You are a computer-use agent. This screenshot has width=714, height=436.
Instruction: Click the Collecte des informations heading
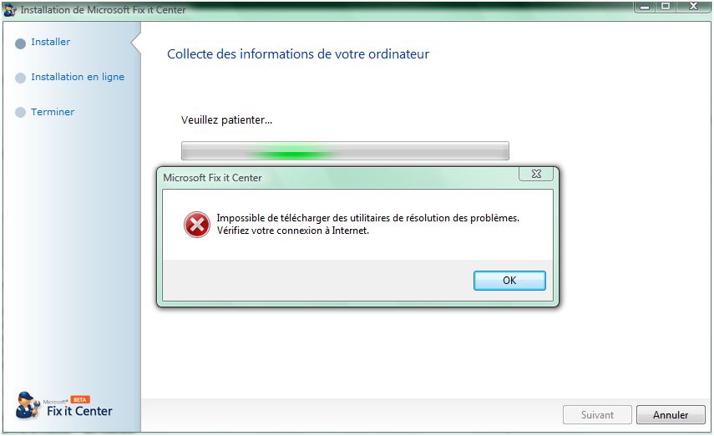(298, 54)
